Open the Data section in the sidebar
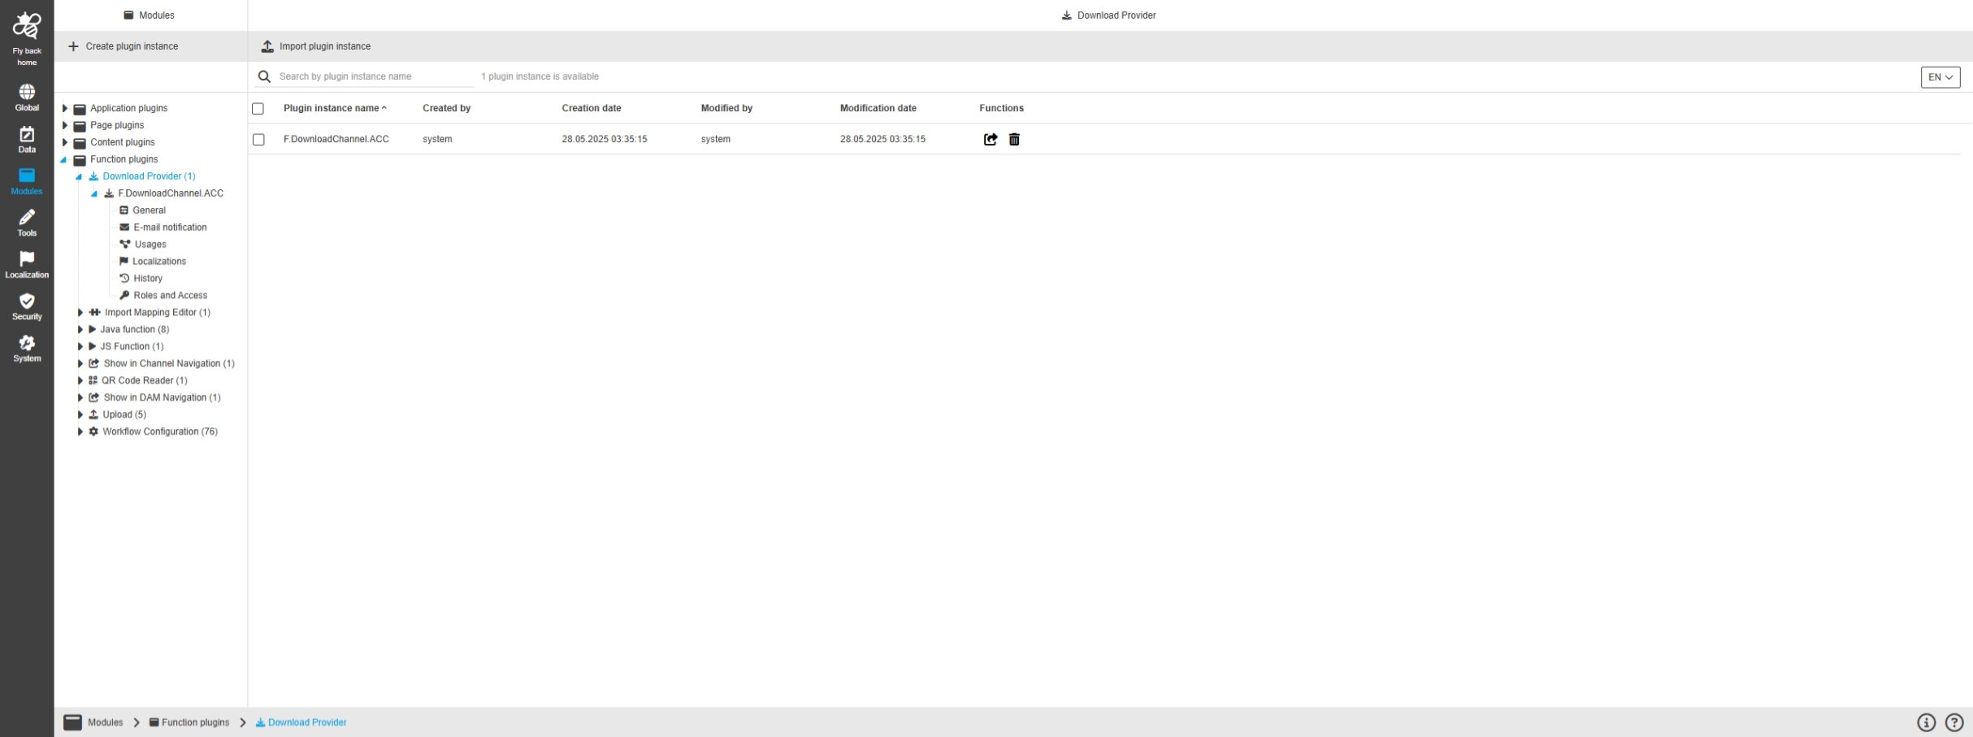This screenshot has width=1973, height=737. point(27,140)
